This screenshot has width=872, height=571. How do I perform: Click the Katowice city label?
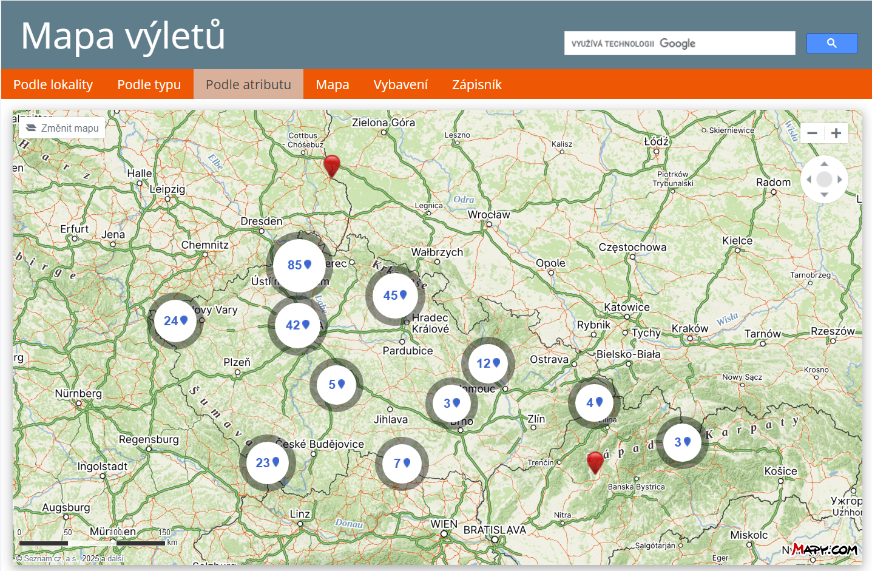pos(627,307)
